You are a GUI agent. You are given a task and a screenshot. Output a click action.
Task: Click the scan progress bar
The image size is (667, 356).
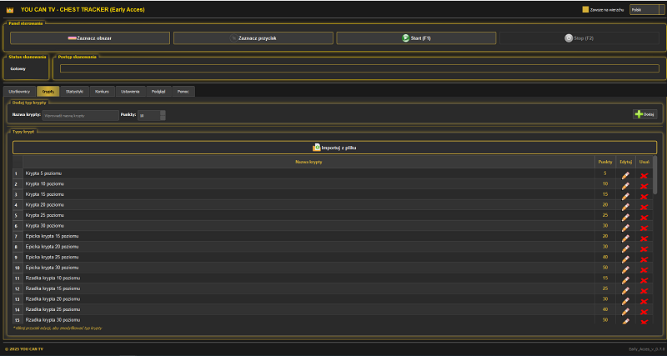(x=359, y=68)
